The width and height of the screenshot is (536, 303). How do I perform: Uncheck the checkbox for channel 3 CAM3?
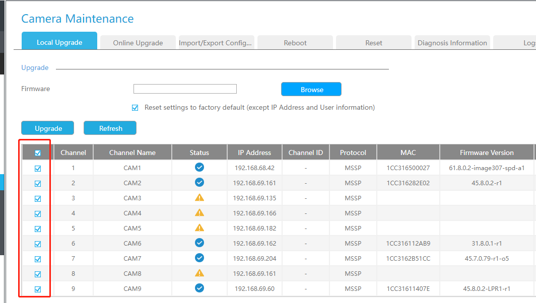tap(38, 198)
